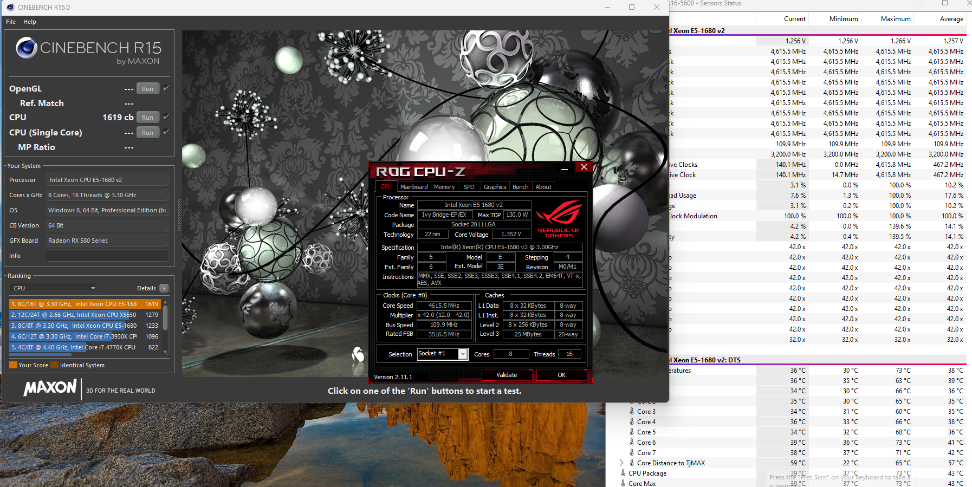Expand the Core Distance to TjMAX row
Screen dimensions: 972x487
pyautogui.click(x=621, y=463)
